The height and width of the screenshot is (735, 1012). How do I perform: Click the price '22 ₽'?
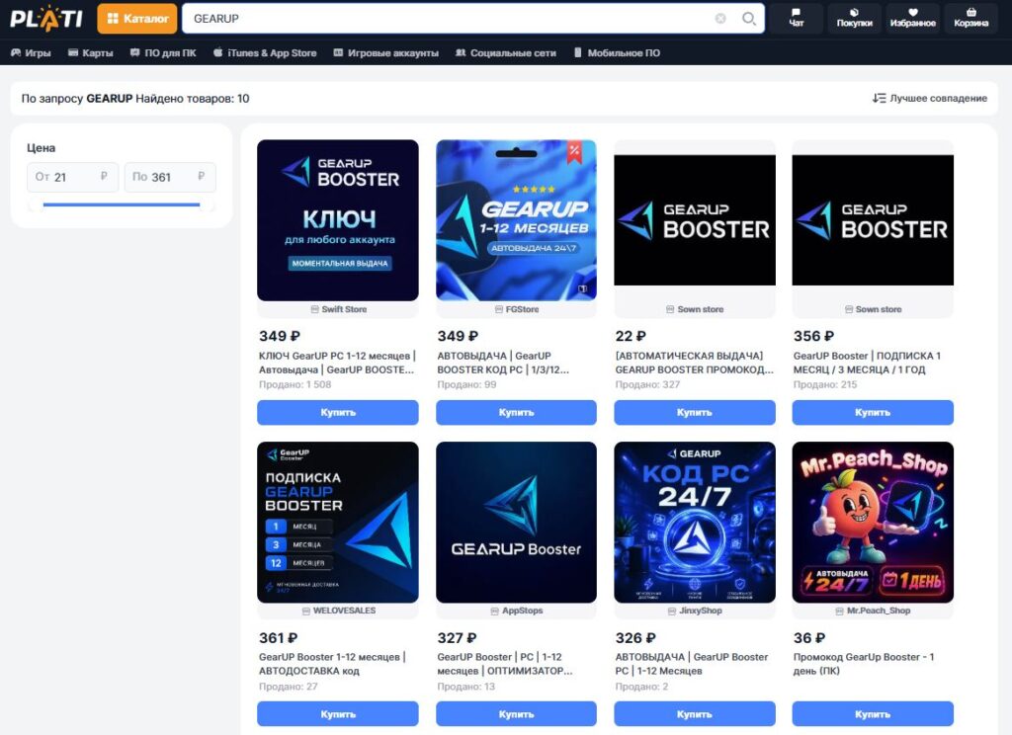(631, 336)
